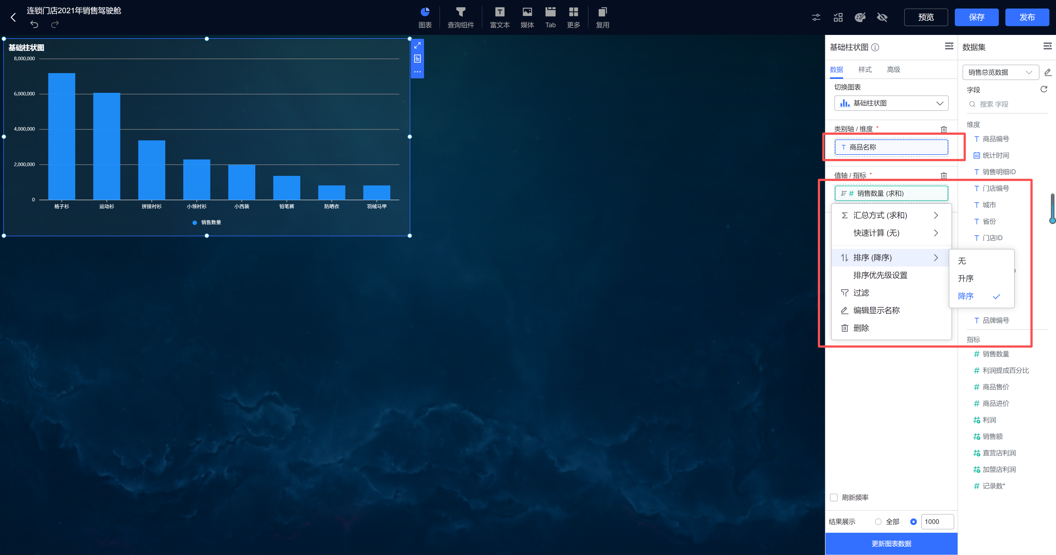Choose 升序 in the sort submenu
Viewport: 1056px width, 555px height.
click(966, 278)
